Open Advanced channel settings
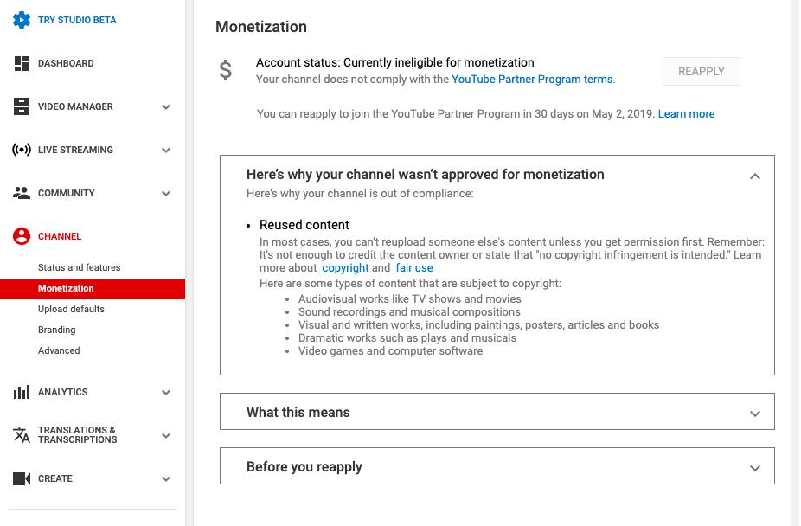 59,351
